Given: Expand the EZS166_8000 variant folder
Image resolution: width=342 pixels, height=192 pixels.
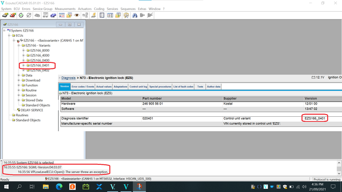Looking at the screenshot, I should coord(24,50).
